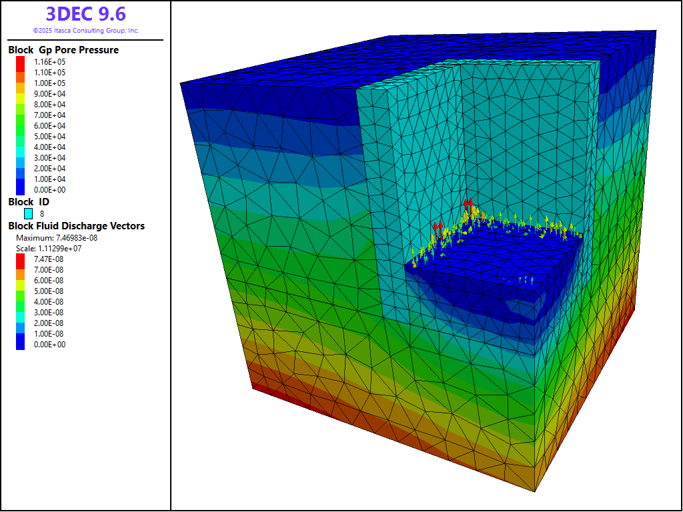Click the cyan Block ID 8 swatch
This screenshot has width=683, height=512.
tap(29, 214)
